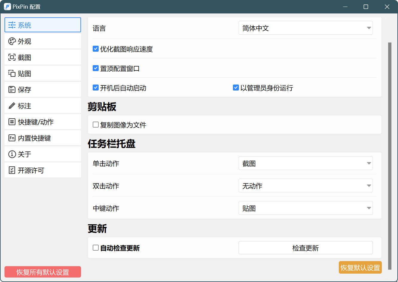Click the 检查更新 button
The height and width of the screenshot is (282, 398).
(x=306, y=248)
